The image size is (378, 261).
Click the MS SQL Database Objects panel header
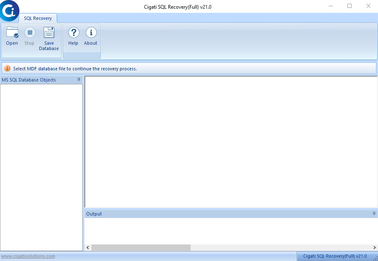pyautogui.click(x=41, y=80)
